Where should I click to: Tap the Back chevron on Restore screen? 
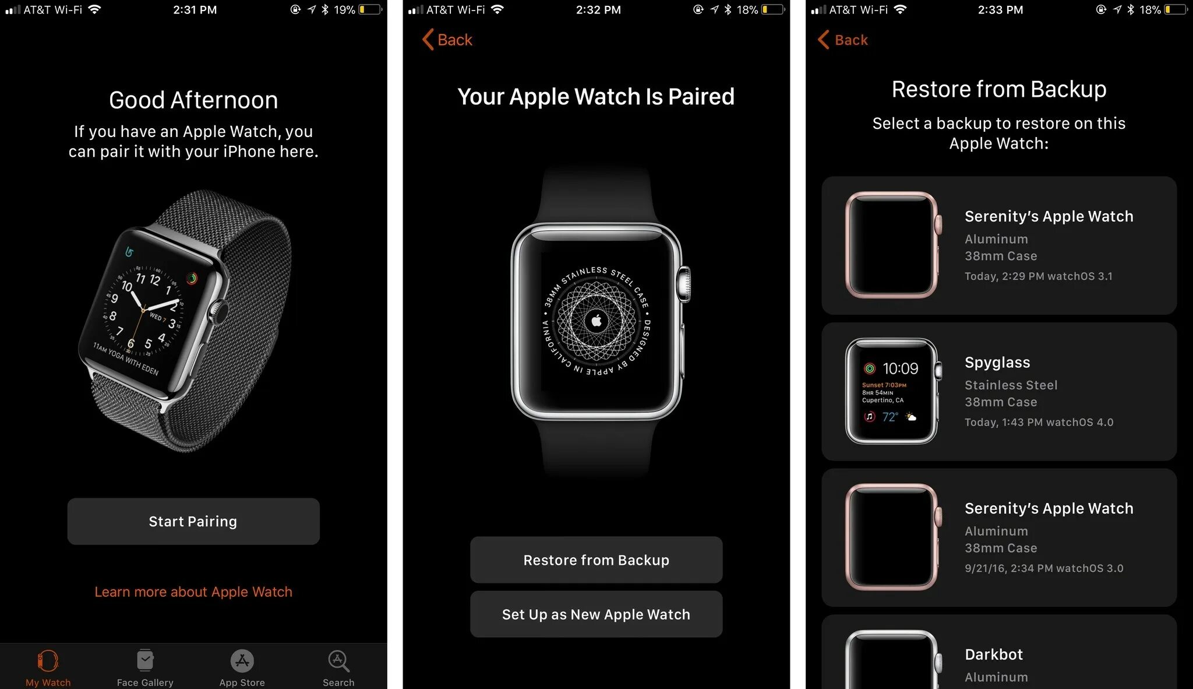pyautogui.click(x=820, y=40)
